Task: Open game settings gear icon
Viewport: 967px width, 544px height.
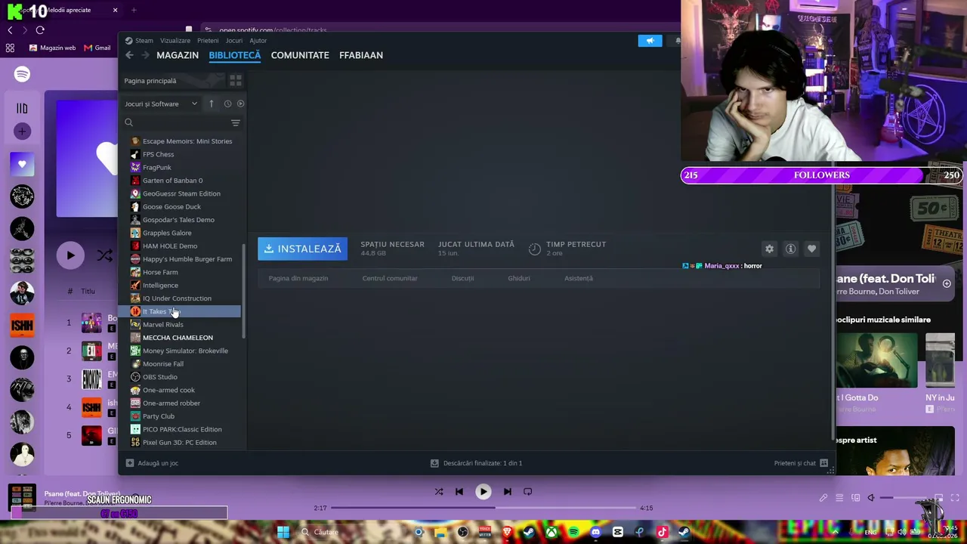Action: pos(769,249)
